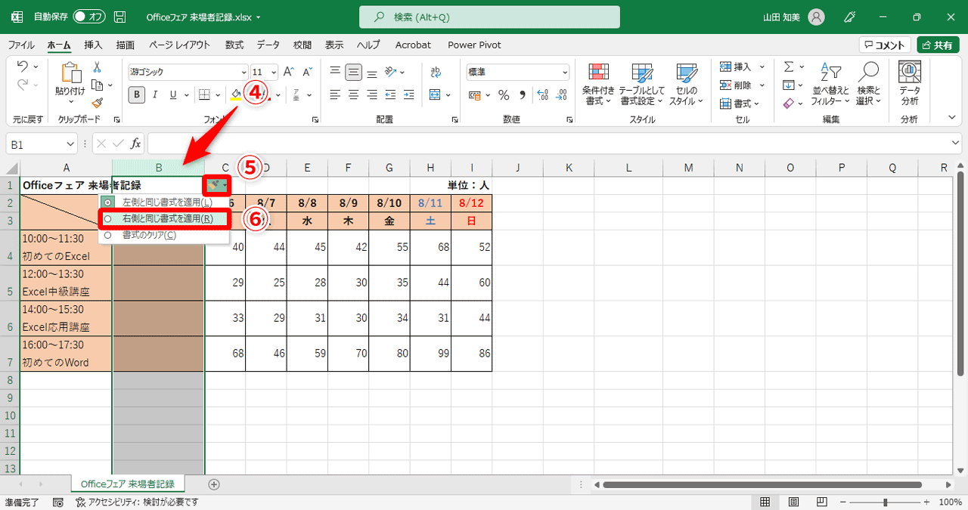Click sheet tab Officeフェア 来場者記録
968x510 pixels.
(x=127, y=484)
